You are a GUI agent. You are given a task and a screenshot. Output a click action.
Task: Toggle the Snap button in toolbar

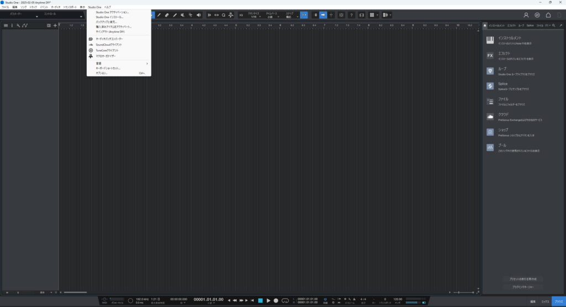pos(304,15)
